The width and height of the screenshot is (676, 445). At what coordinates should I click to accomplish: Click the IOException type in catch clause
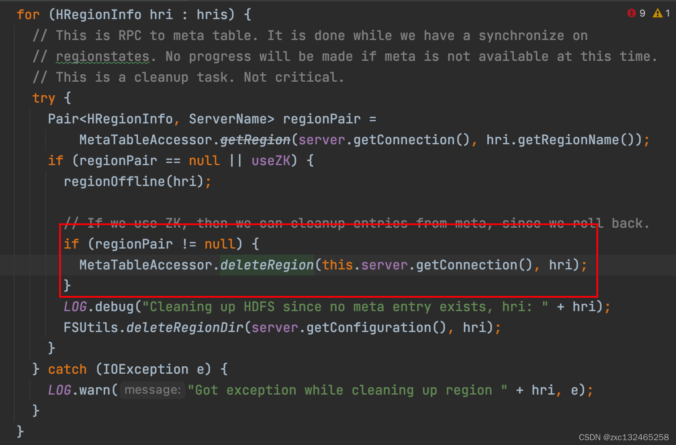(146, 369)
